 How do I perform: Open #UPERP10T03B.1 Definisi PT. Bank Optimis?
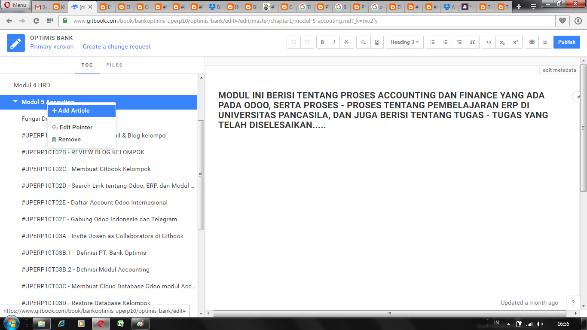point(84,253)
